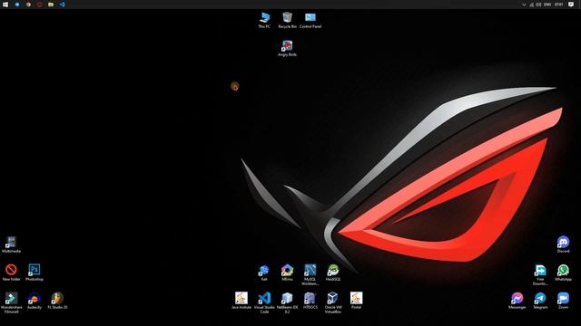Screen dimensions: 581x326
Task: Open the network status tray icon
Action: pos(531,5)
